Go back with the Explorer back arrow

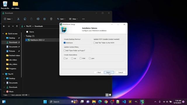4,26
